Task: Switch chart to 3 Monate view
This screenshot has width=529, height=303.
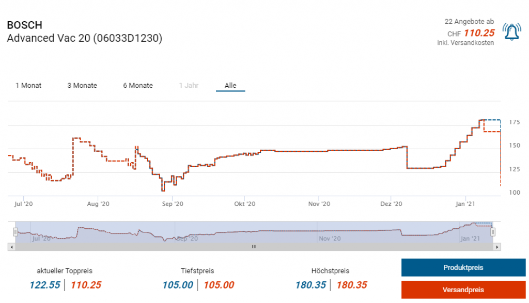Action: click(82, 86)
